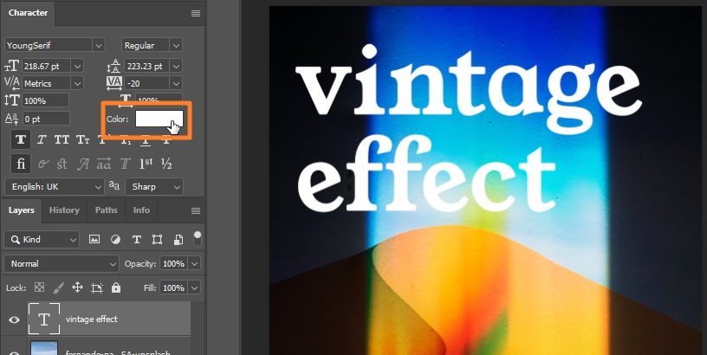The image size is (707, 355).
Task: Toggle Ordinals (1st) icon
Action: point(146,164)
